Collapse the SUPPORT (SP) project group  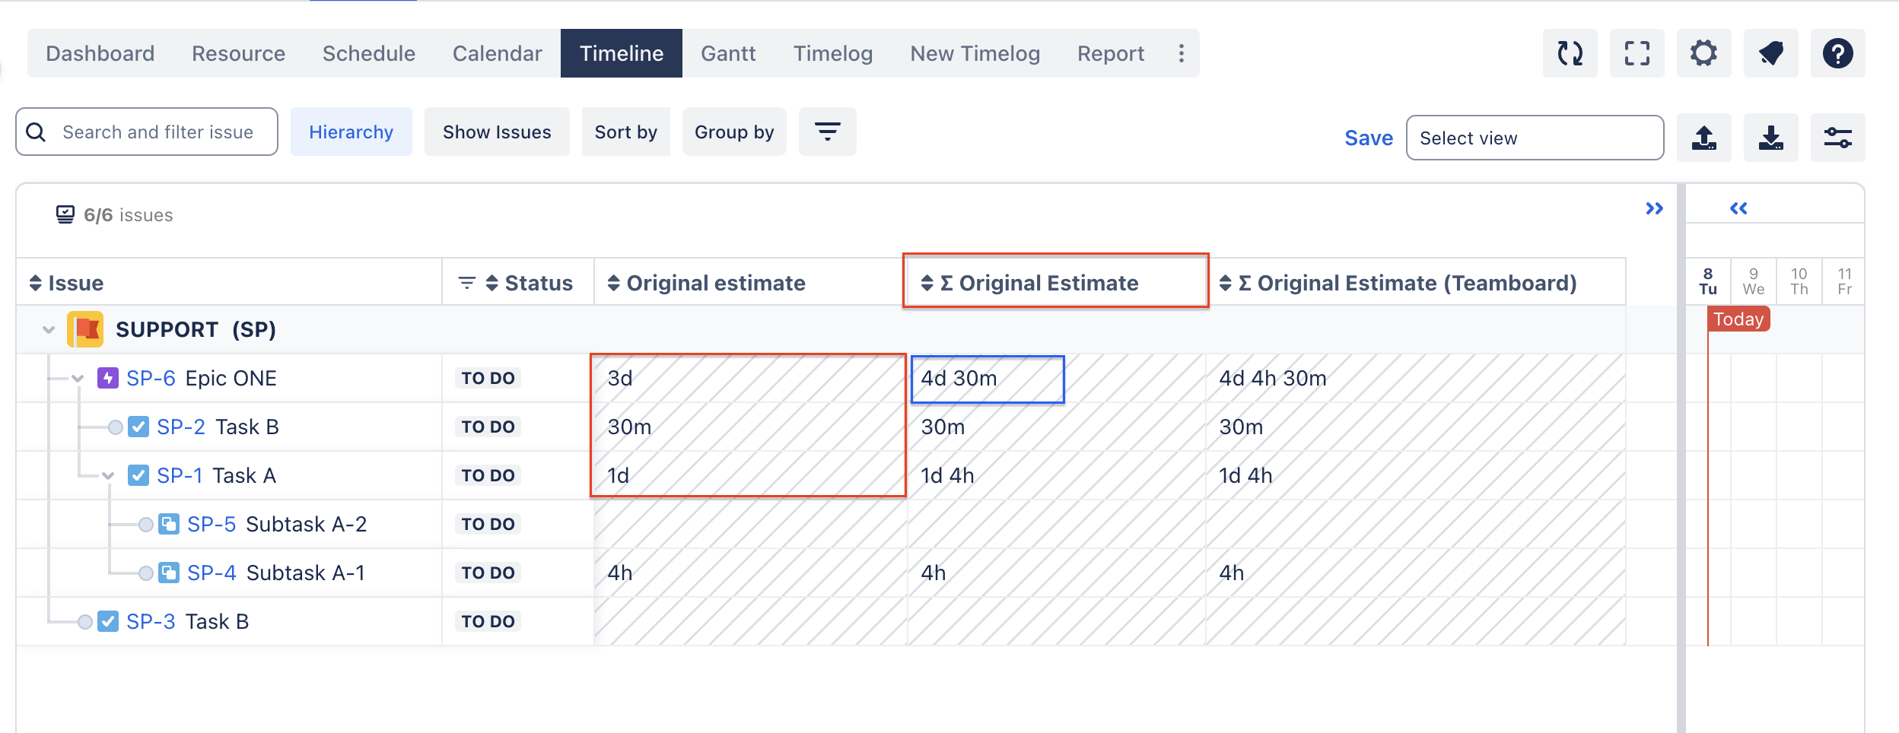pos(49,330)
